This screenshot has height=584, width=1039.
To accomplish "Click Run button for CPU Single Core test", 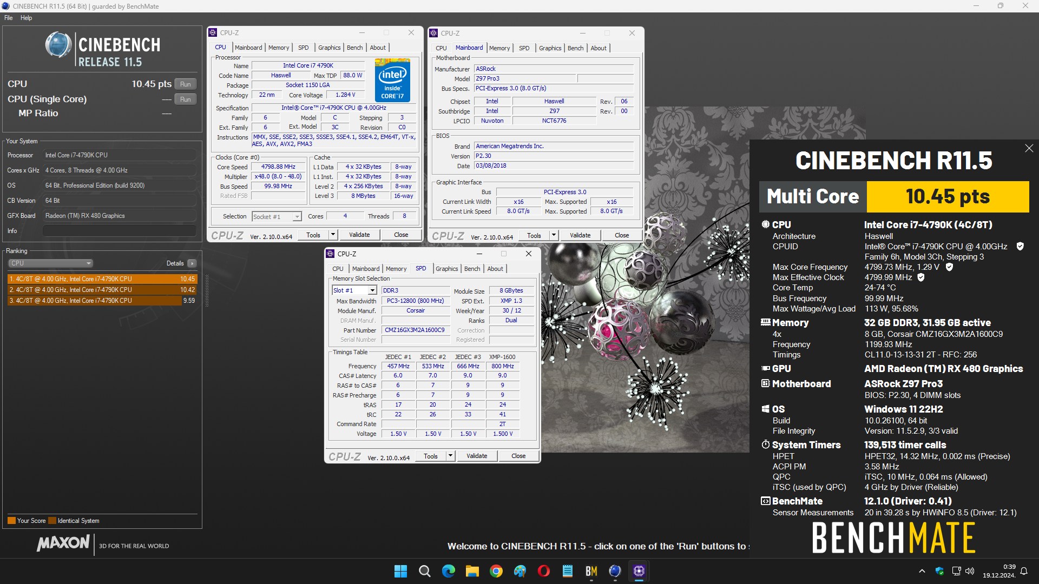I will click(185, 99).
